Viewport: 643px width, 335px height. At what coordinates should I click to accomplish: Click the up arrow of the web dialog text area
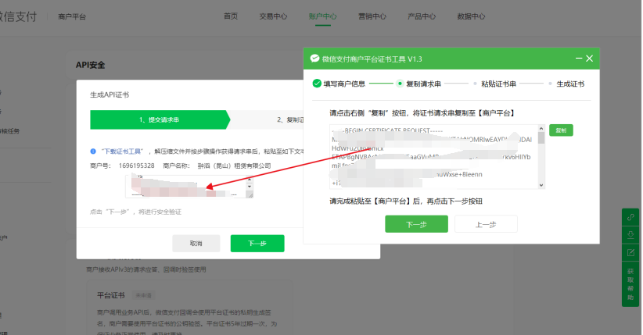[250, 180]
